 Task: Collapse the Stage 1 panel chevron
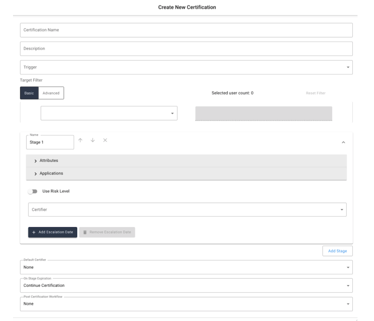(x=342, y=142)
